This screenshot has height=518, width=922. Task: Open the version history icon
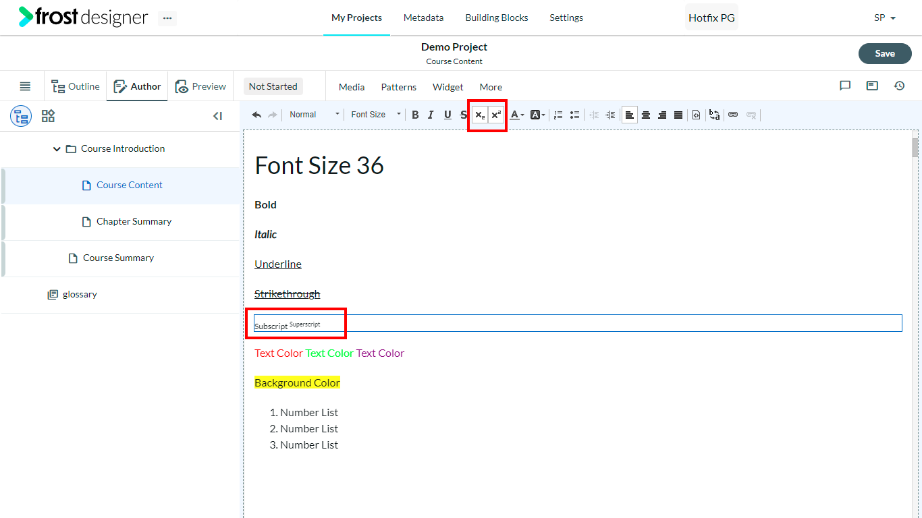899,86
